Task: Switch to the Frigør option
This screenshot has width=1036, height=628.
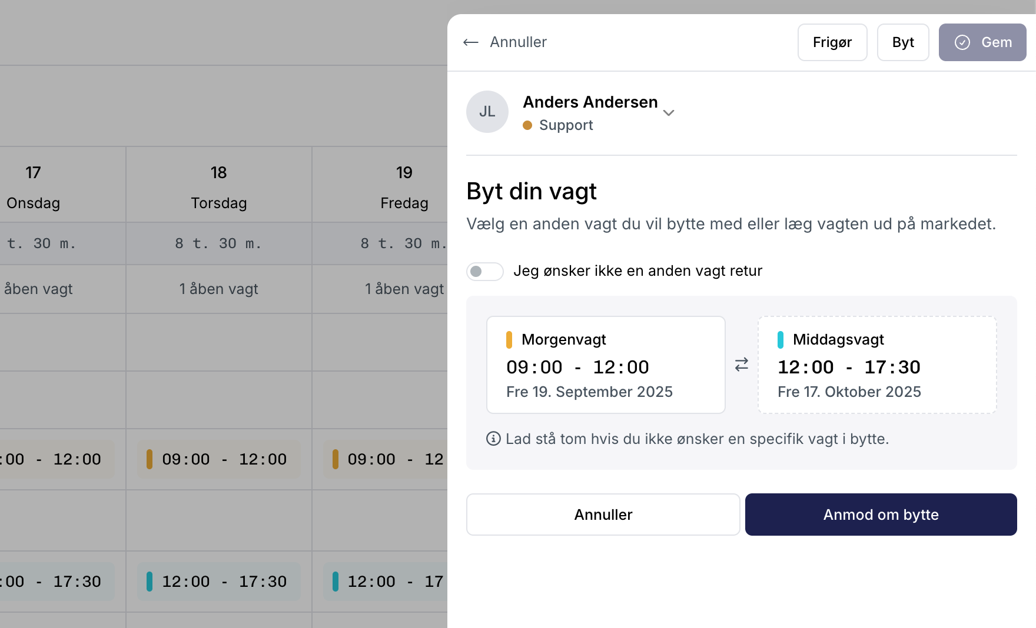Action: tap(832, 42)
